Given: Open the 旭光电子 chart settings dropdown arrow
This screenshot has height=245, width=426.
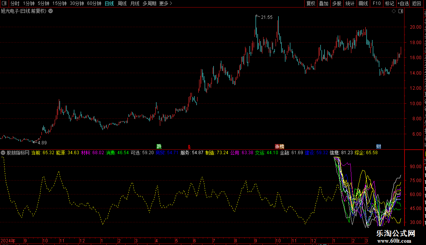Looking at the screenshot, I should tap(51, 11).
